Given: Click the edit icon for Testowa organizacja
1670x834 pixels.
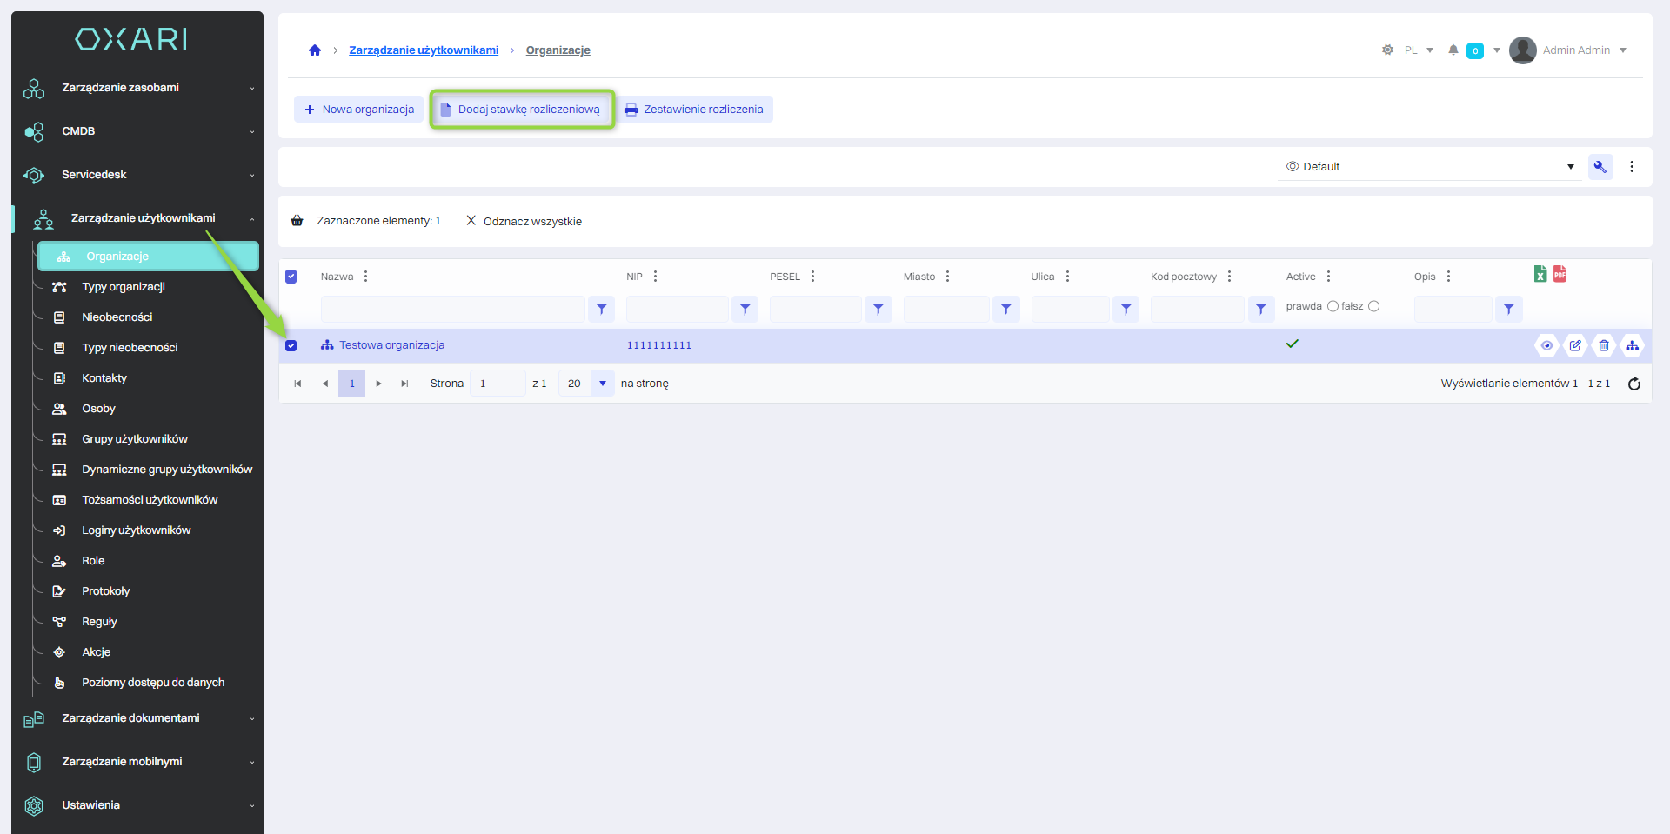Looking at the screenshot, I should click(x=1575, y=345).
